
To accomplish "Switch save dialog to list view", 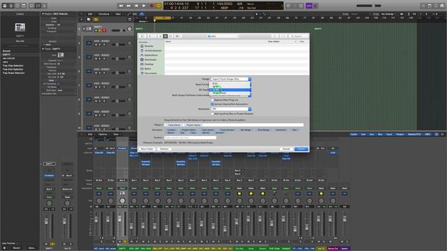I will click(x=166, y=36).
